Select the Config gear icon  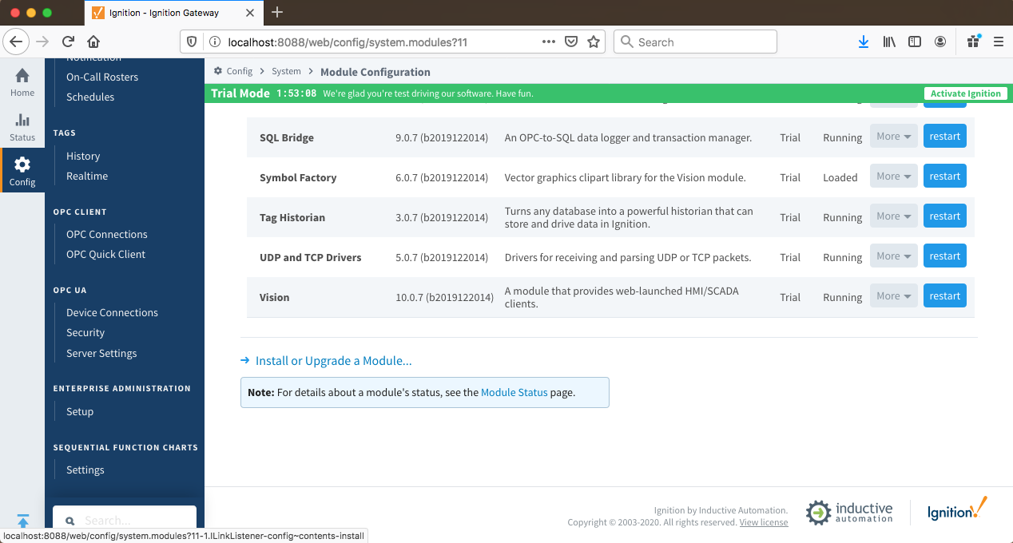(22, 164)
